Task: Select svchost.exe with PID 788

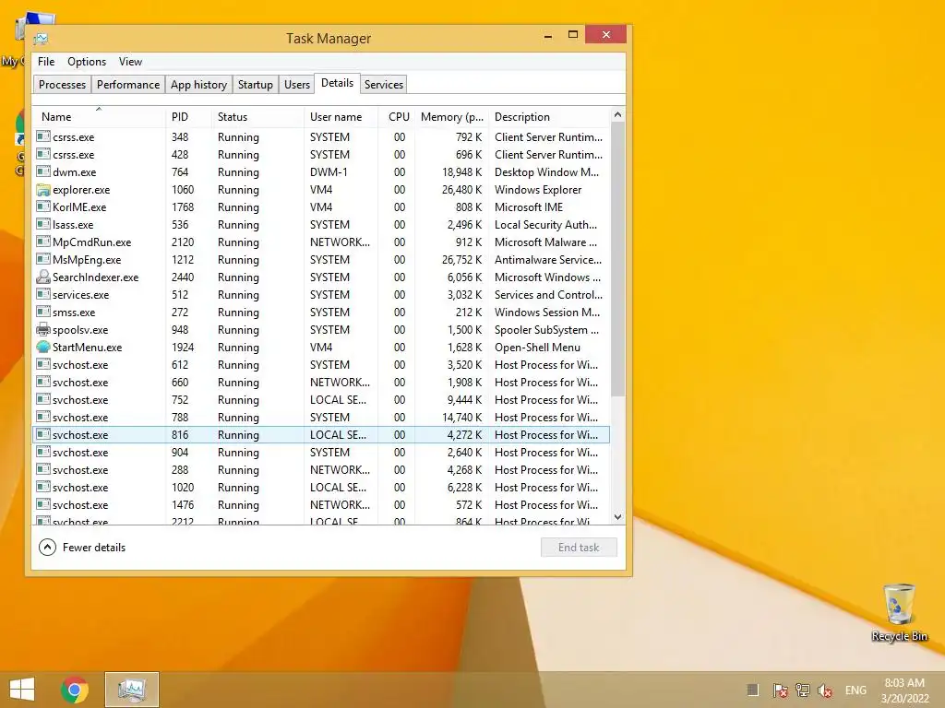Action: [x=321, y=418]
